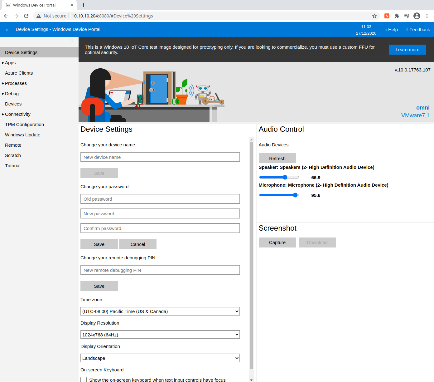Click the user profile avatar icon
Viewport: 434px width, 382px height.
(x=417, y=16)
